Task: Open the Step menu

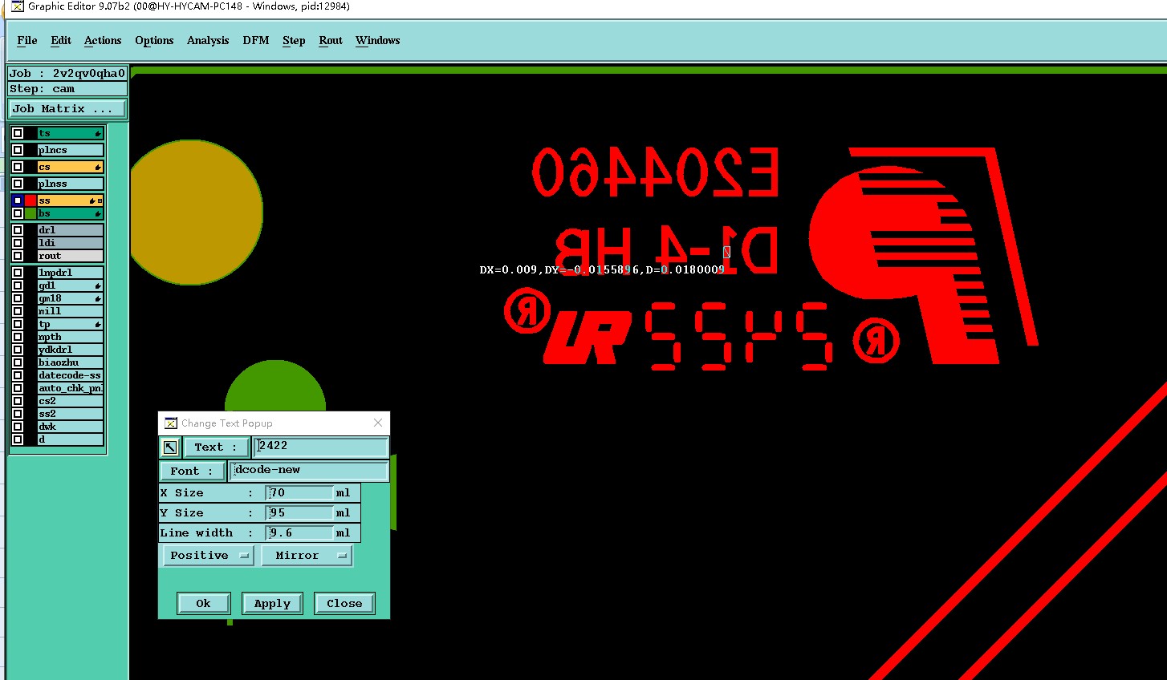Action: coord(294,40)
